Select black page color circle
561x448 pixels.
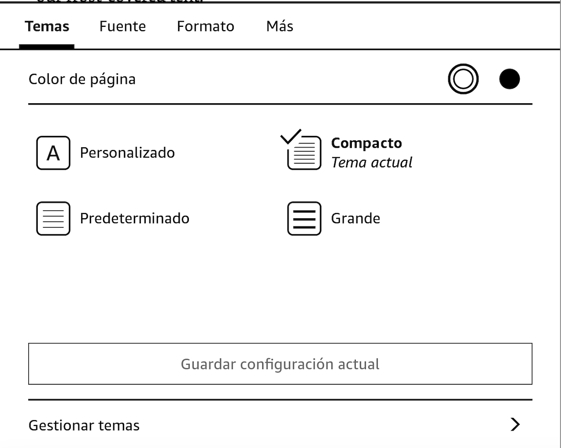coord(509,79)
